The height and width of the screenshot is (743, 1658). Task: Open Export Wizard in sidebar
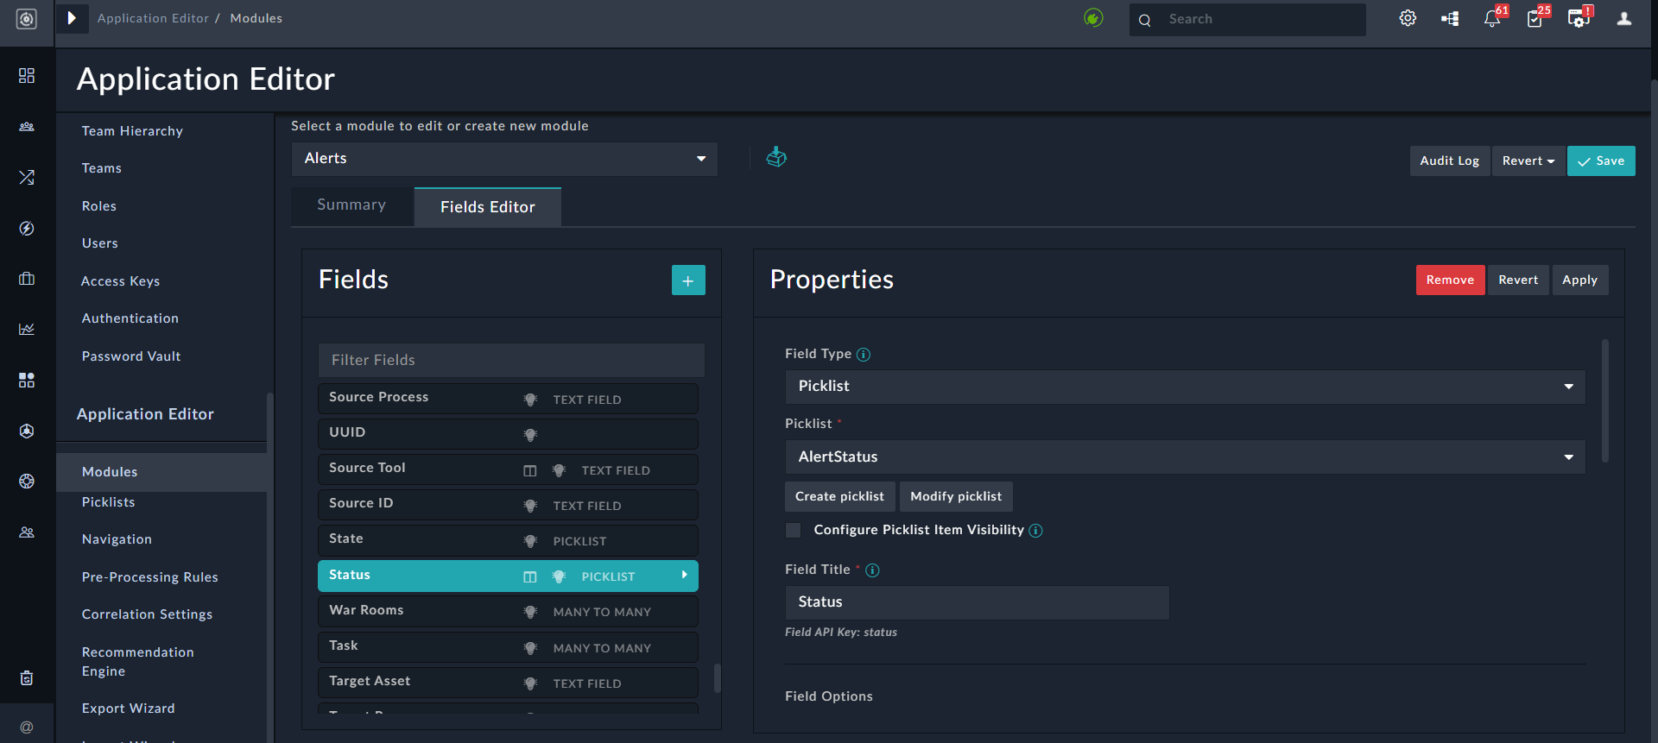tap(129, 708)
